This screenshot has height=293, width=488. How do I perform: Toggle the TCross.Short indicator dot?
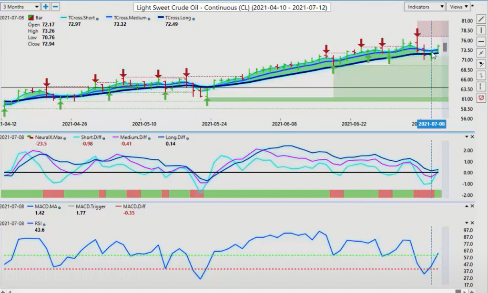pos(97,19)
